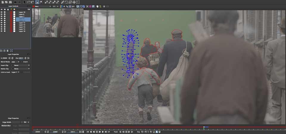Redo with the right arrow icon
The height and width of the screenshot is (134, 286).
(x=20, y=2)
